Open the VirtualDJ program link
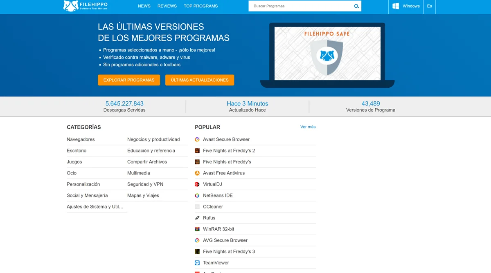 [x=212, y=184]
